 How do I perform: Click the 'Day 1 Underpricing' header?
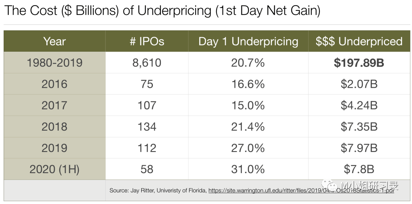click(x=248, y=41)
